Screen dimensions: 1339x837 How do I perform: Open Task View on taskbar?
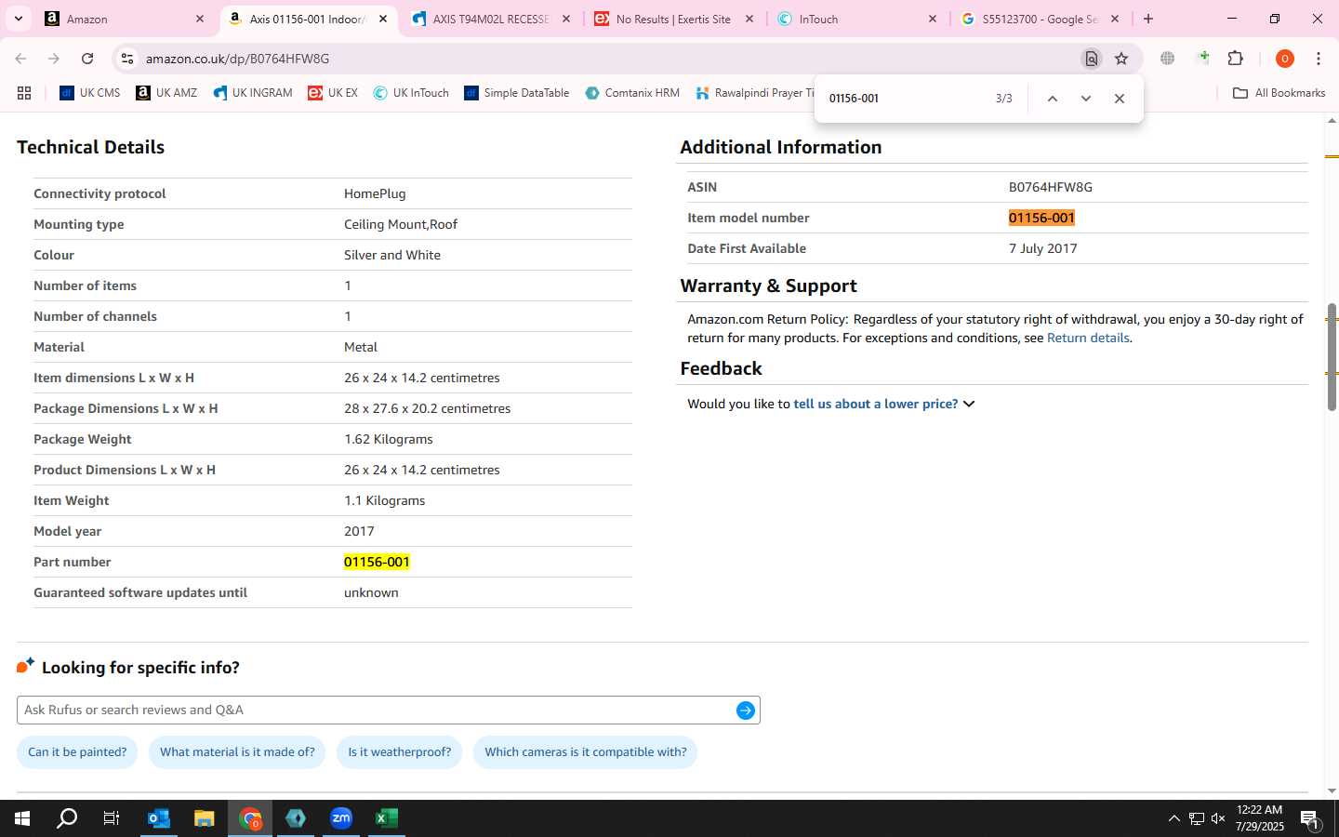tap(111, 818)
